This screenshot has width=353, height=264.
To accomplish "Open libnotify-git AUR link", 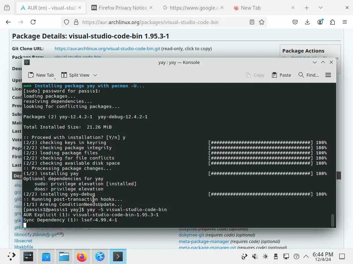I will (48, 234).
